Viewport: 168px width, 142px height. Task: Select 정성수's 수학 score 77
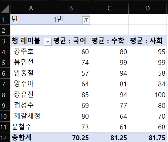[x=109, y=105]
